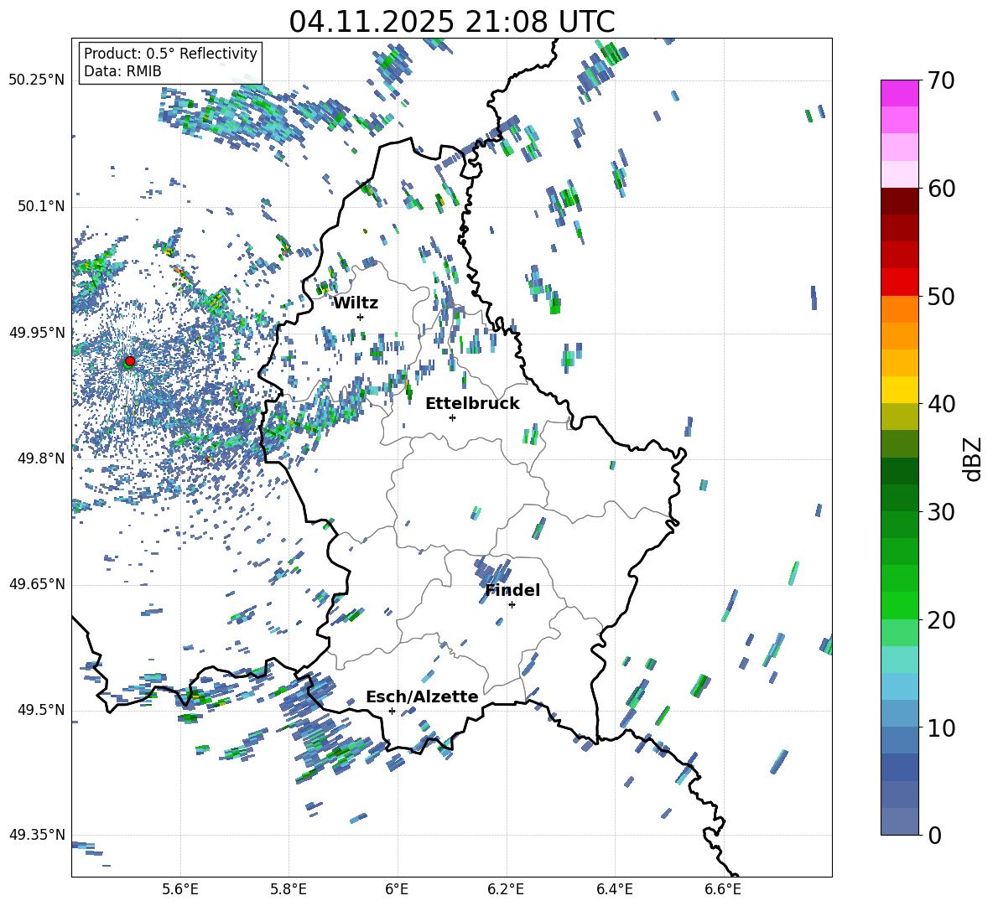Click the red radar location marker
This screenshot has width=993, height=906.
(x=130, y=360)
